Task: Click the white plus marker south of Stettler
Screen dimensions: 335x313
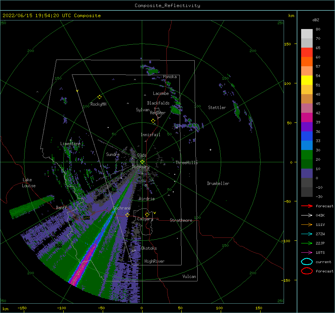Action: pyautogui.click(x=210, y=150)
